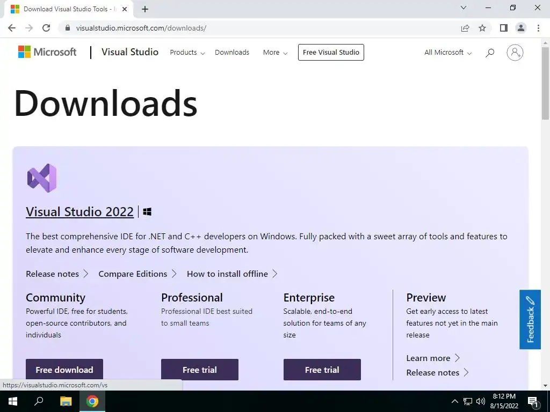Viewport: 550px width, 412px height.
Task: Open the site search magnifier icon
Action: coord(490,53)
